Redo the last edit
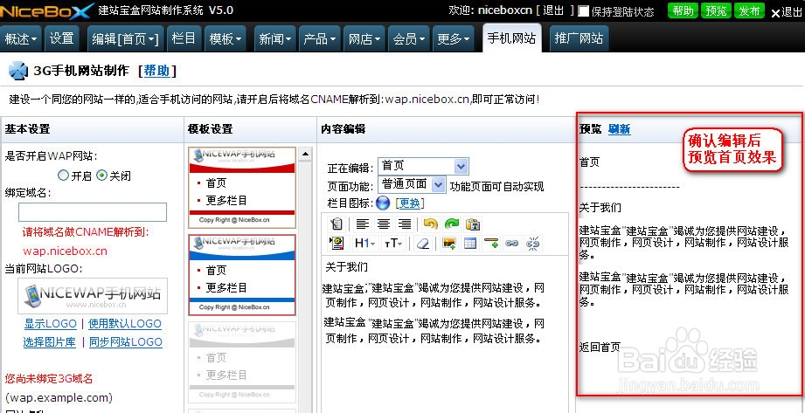 coord(451,224)
